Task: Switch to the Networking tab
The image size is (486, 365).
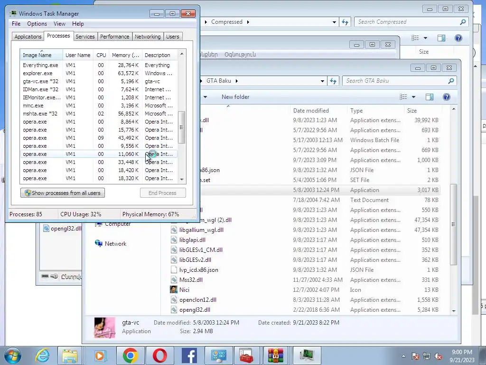Action: click(148, 37)
